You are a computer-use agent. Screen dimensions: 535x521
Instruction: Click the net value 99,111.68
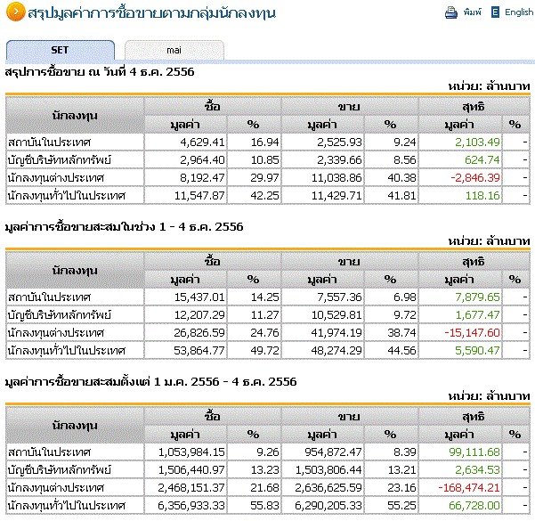(x=474, y=452)
